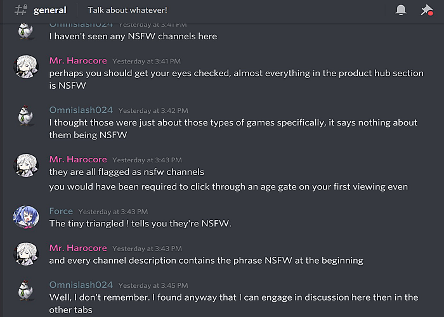This screenshot has width=444, height=317.
Task: Open the "Talk about whatever!" channel topic
Action: point(127,10)
